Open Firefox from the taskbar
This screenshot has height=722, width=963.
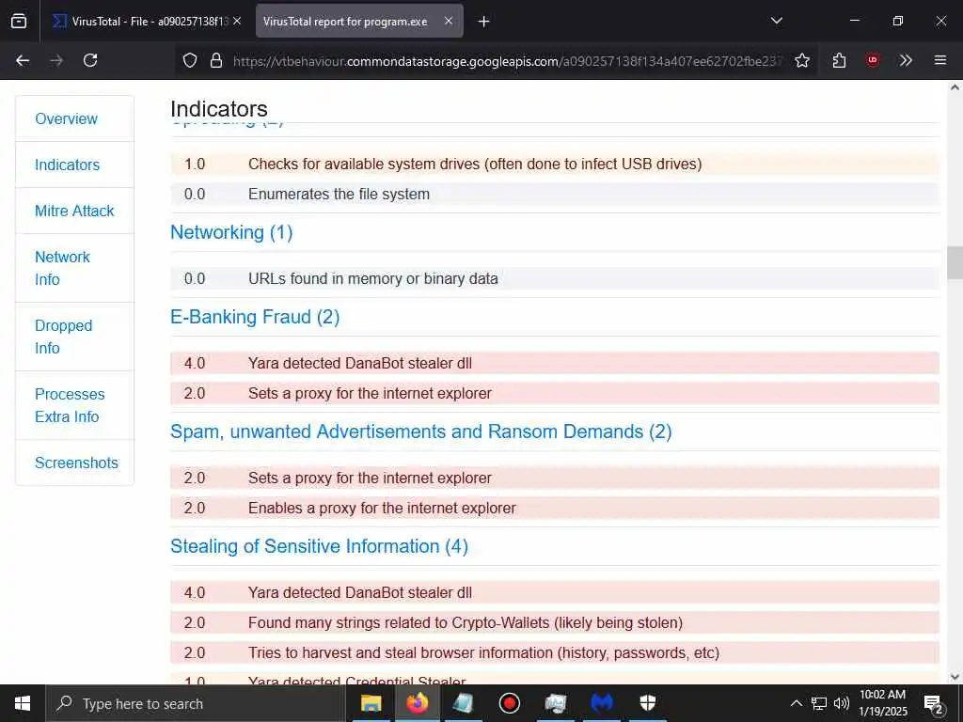click(417, 703)
